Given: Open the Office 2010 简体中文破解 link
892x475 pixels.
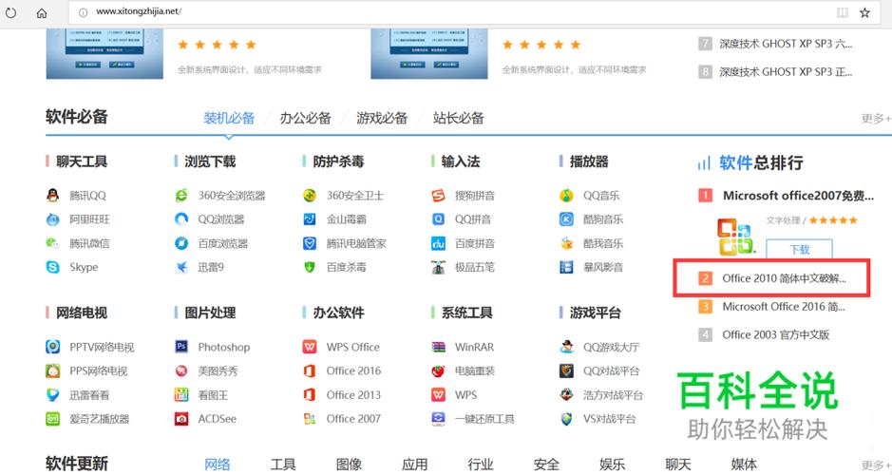Looking at the screenshot, I should (784, 278).
